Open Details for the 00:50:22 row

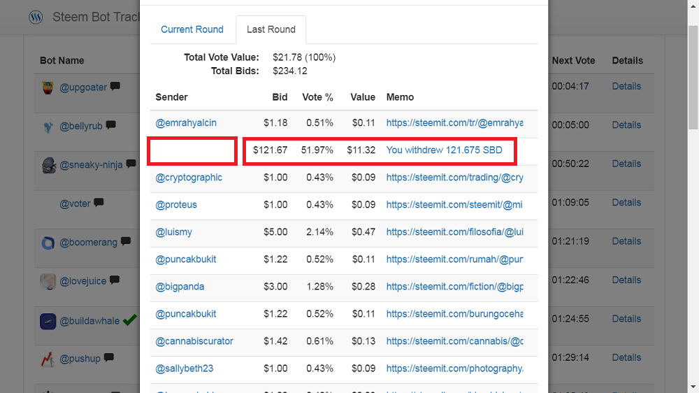click(x=626, y=164)
